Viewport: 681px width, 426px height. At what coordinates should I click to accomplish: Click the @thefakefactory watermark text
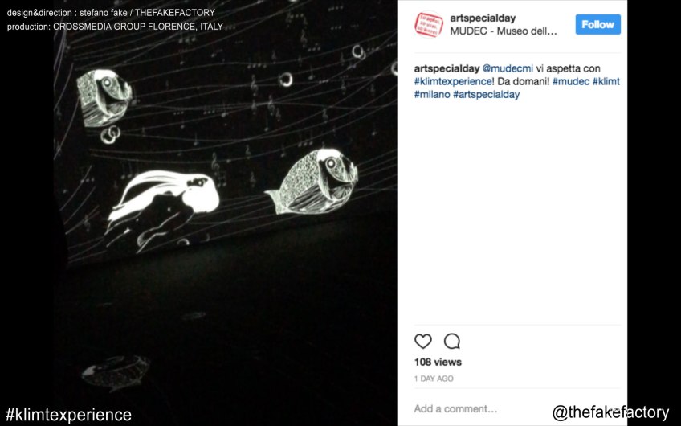click(610, 412)
